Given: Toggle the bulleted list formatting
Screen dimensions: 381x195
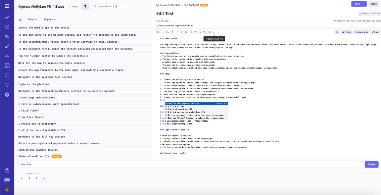Looking at the screenshot, I should tap(196, 32).
